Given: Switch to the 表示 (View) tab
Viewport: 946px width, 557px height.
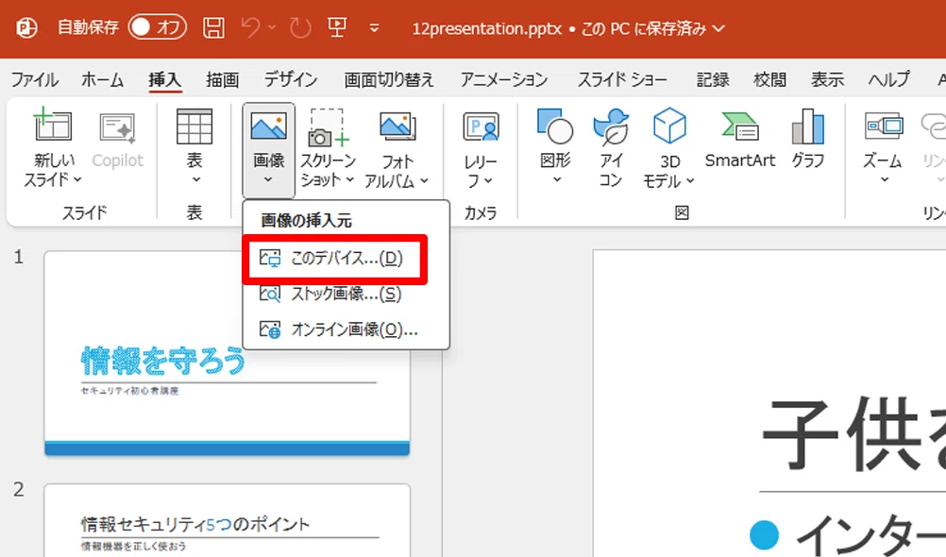Looking at the screenshot, I should coord(827,79).
